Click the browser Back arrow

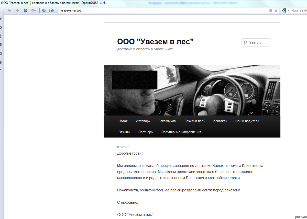pyautogui.click(x=9, y=10)
